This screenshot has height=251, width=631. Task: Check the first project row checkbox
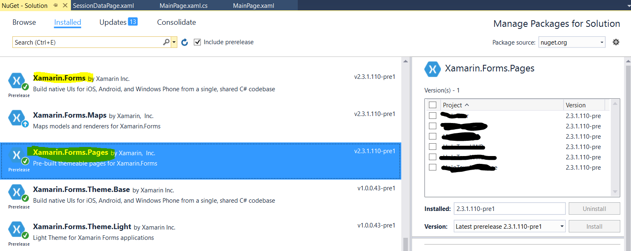432,116
